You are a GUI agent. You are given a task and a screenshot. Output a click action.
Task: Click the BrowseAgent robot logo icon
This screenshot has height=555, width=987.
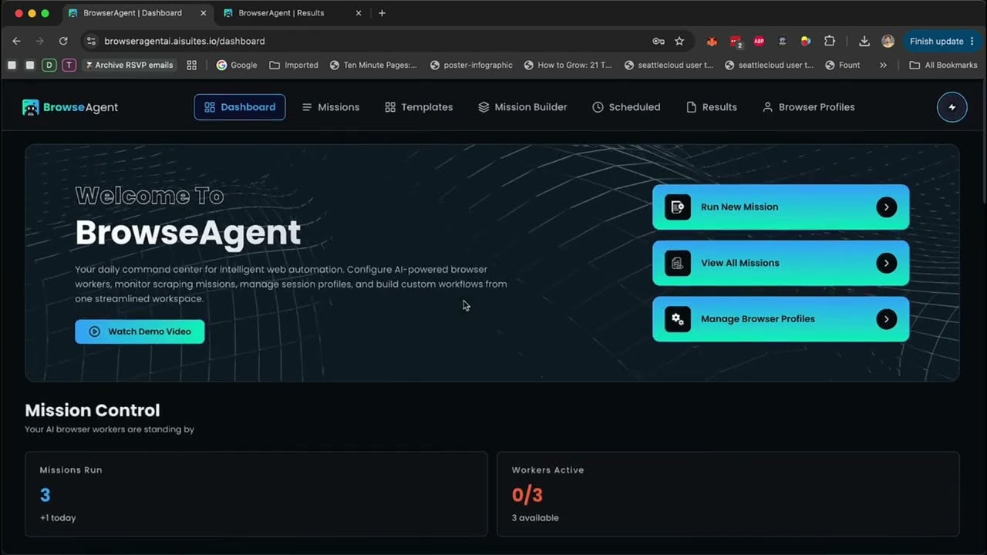click(30, 107)
